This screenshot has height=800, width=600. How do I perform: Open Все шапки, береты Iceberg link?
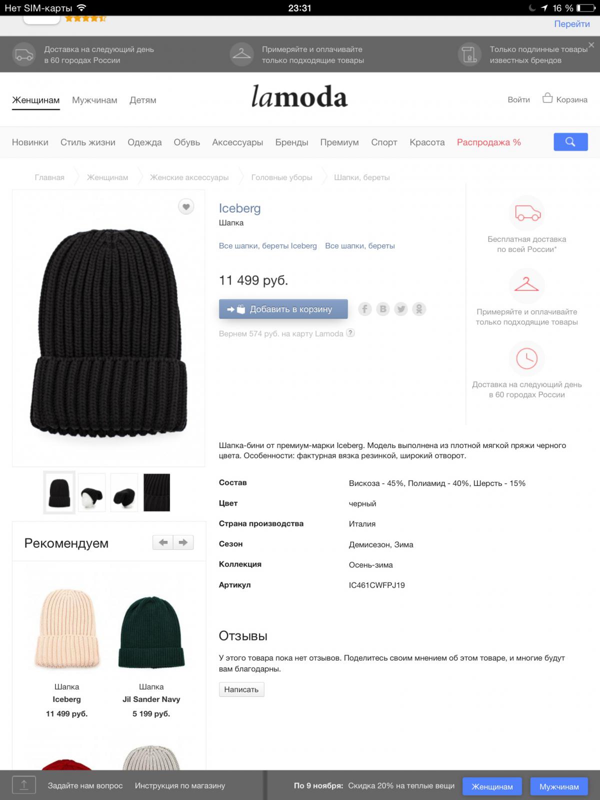pyautogui.click(x=268, y=246)
